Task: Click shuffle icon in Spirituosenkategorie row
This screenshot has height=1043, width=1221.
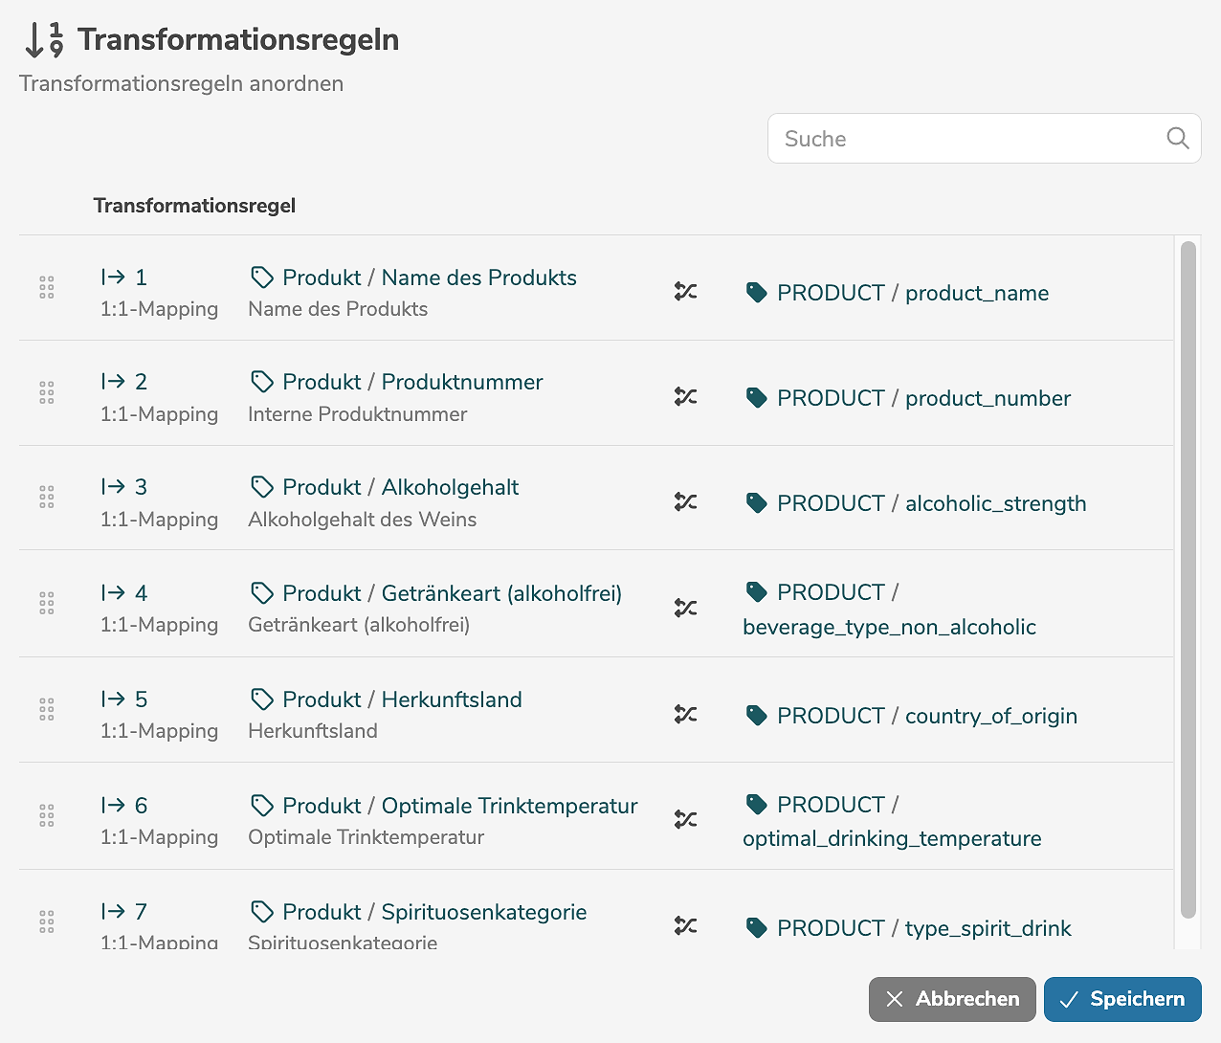Action: (685, 925)
